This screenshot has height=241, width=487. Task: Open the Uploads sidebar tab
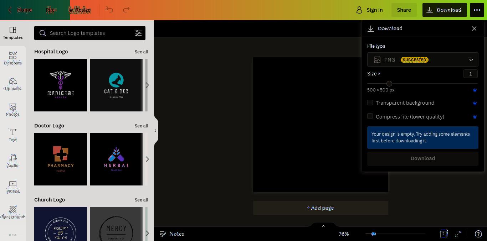13,84
